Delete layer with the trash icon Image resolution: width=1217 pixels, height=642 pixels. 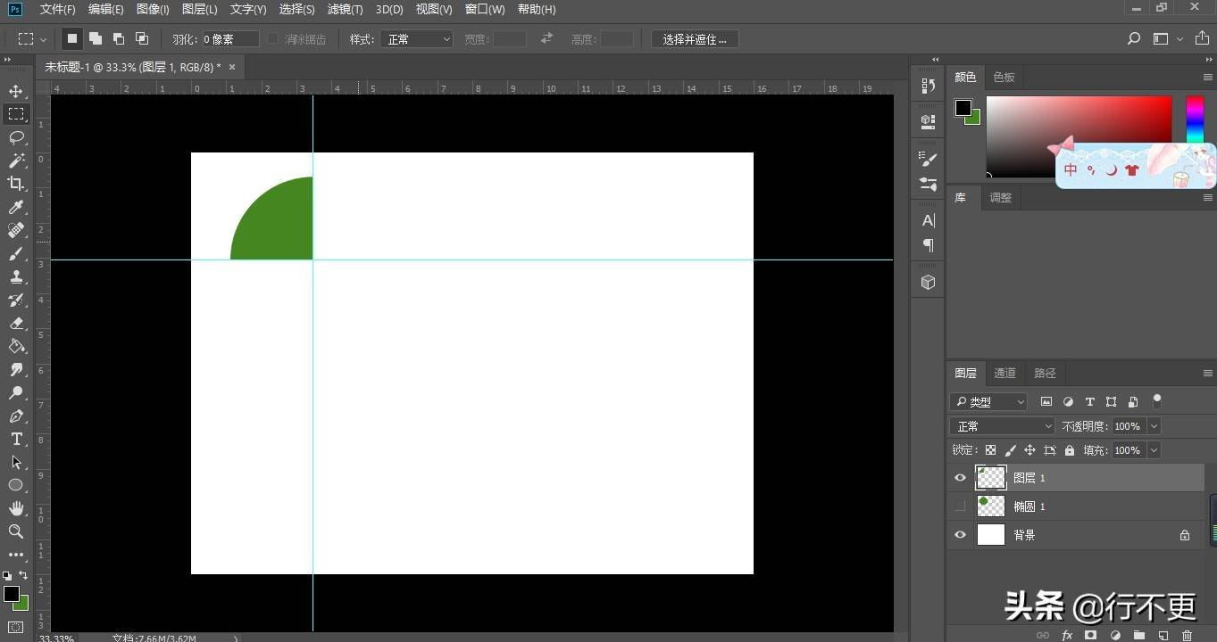coord(1187,635)
